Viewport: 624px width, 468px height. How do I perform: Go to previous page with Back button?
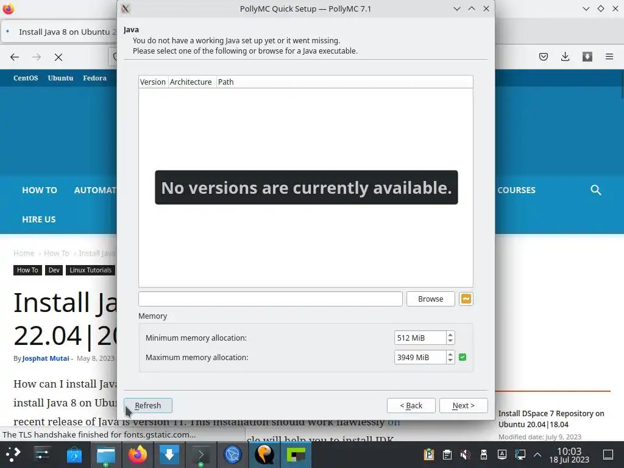411,405
